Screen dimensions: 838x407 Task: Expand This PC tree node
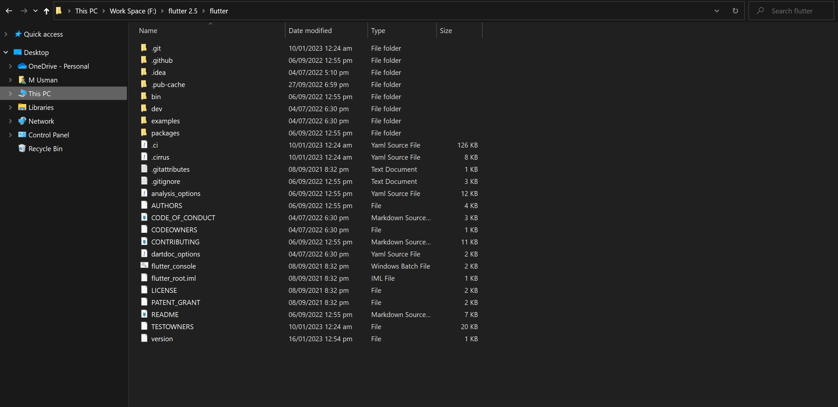(x=10, y=94)
